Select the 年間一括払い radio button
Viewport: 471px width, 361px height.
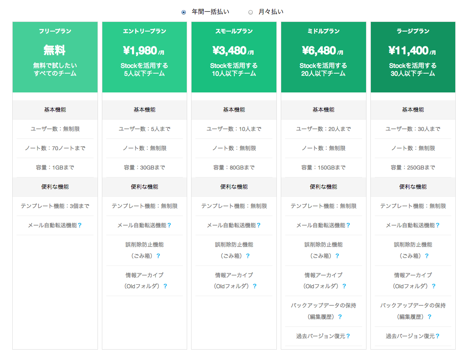(184, 12)
